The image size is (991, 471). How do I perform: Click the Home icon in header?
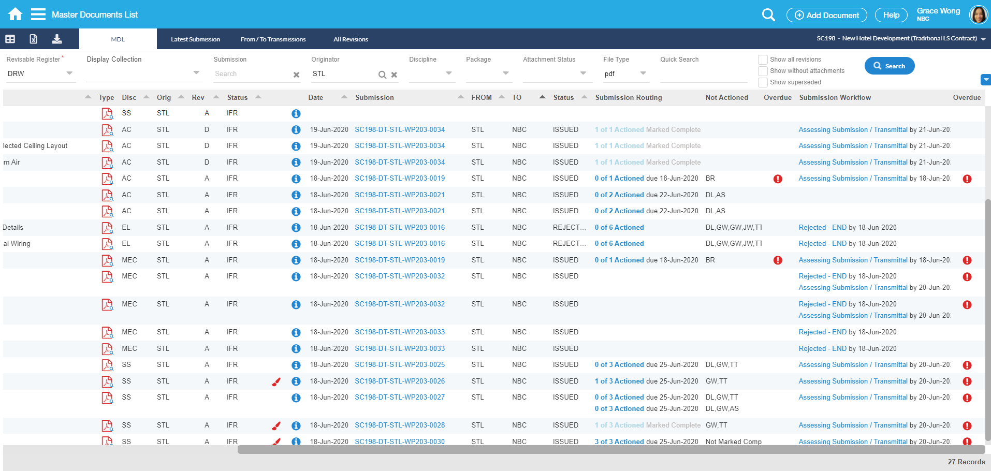pos(16,14)
